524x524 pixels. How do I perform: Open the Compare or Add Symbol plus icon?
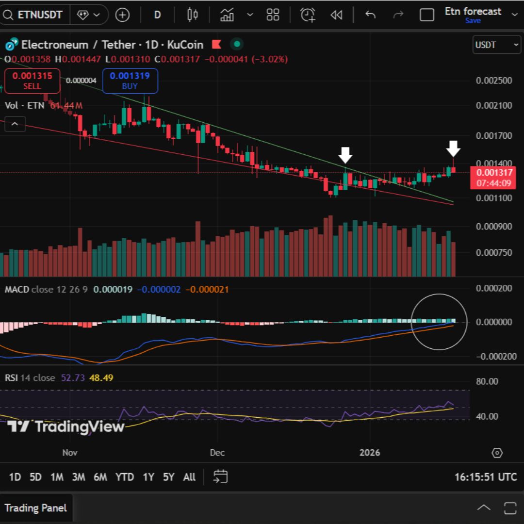pos(122,15)
